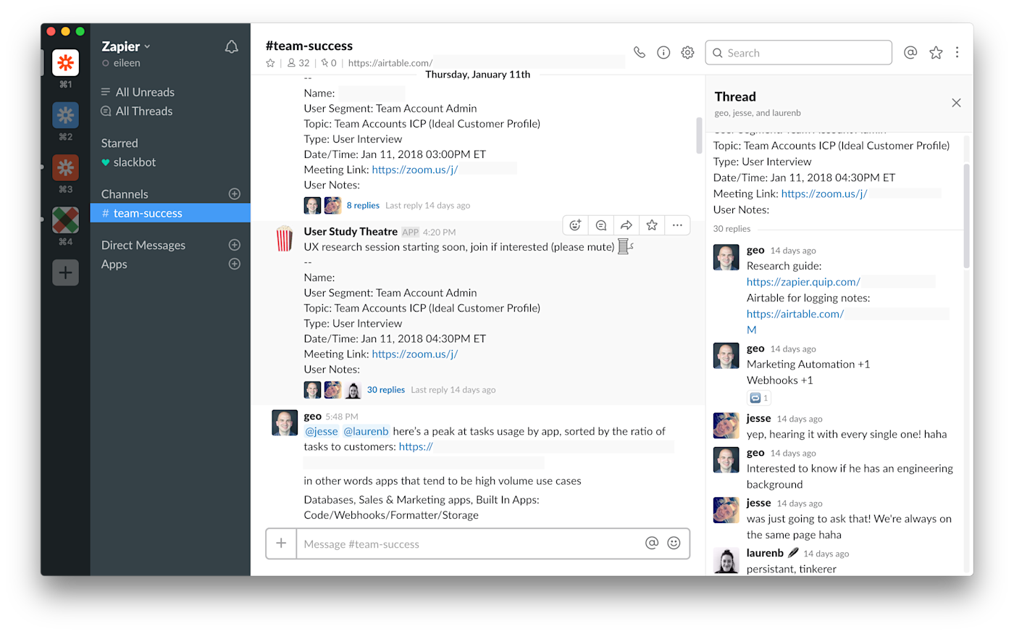Open mentions and activity @ icon

tap(910, 52)
